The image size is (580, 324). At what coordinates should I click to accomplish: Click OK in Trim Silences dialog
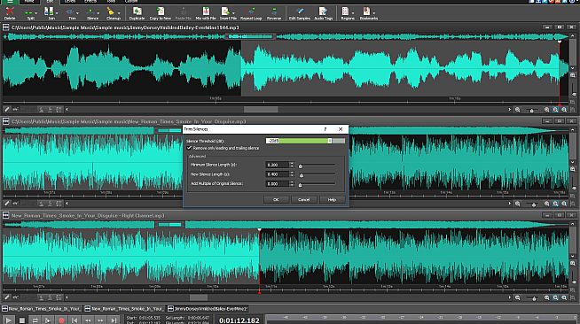pos(276,200)
